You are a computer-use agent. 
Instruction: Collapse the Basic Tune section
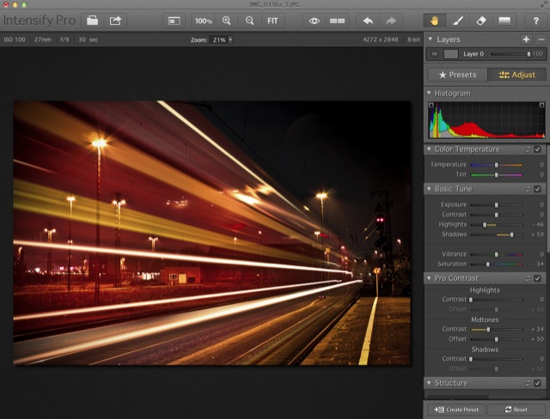pyautogui.click(x=430, y=189)
